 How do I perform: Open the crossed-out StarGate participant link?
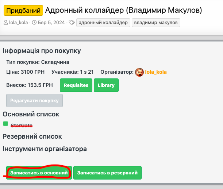[x=22, y=126]
